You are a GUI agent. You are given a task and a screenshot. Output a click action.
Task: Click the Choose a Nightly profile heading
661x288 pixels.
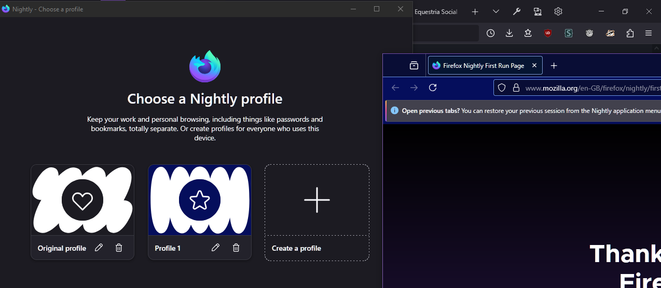tap(205, 99)
